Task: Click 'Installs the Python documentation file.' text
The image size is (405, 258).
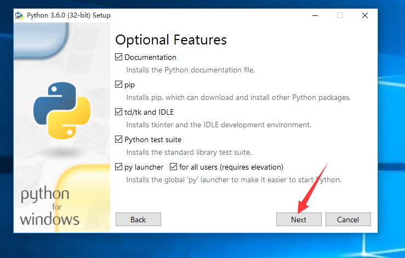Action: pos(191,70)
